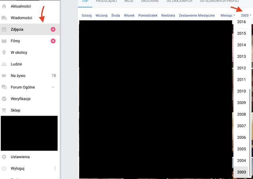Image resolution: width=253 pixels, height=179 pixels.
Task: Open the Miesiąc dropdown
Action: coord(228,15)
